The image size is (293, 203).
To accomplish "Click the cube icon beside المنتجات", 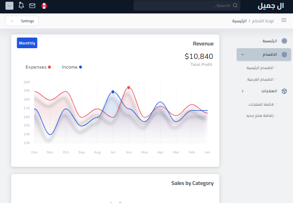I will point(284,91).
